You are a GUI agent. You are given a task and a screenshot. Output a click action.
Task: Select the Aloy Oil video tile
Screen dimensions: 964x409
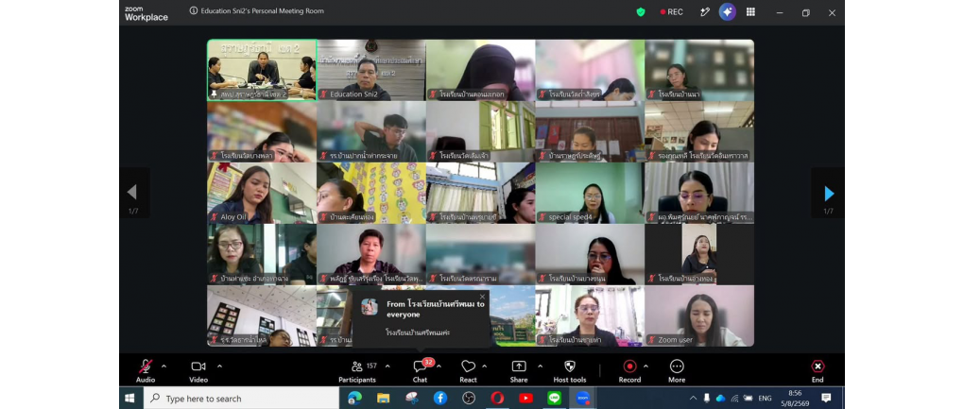pos(262,193)
